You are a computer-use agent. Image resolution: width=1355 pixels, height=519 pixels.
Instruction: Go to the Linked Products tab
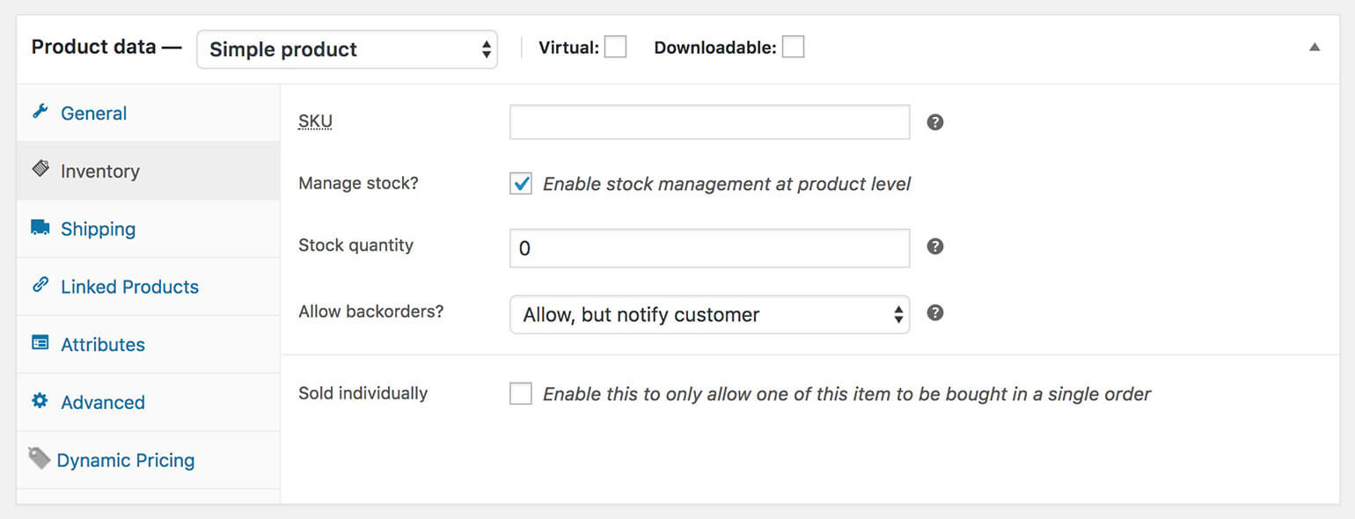[129, 286]
